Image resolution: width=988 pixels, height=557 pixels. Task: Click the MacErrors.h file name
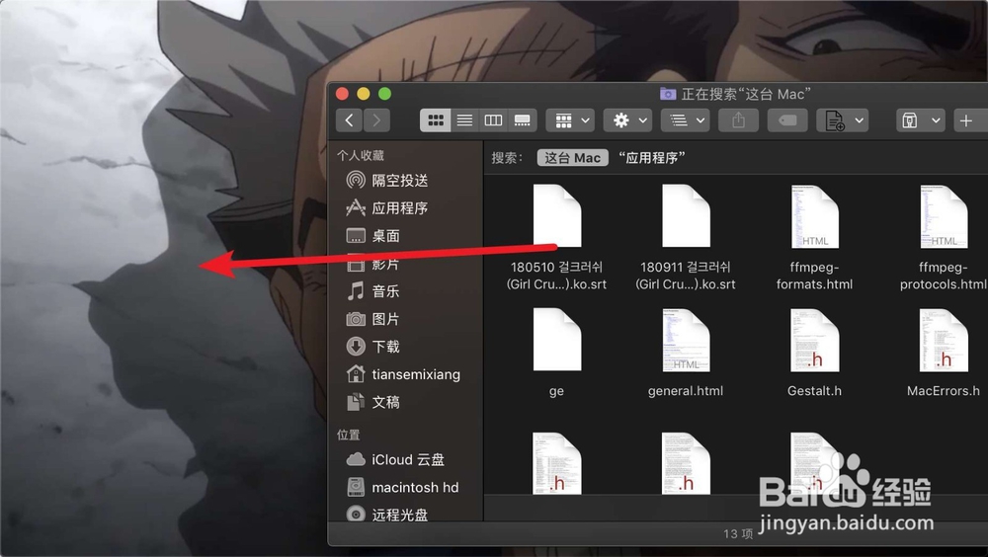[944, 391]
